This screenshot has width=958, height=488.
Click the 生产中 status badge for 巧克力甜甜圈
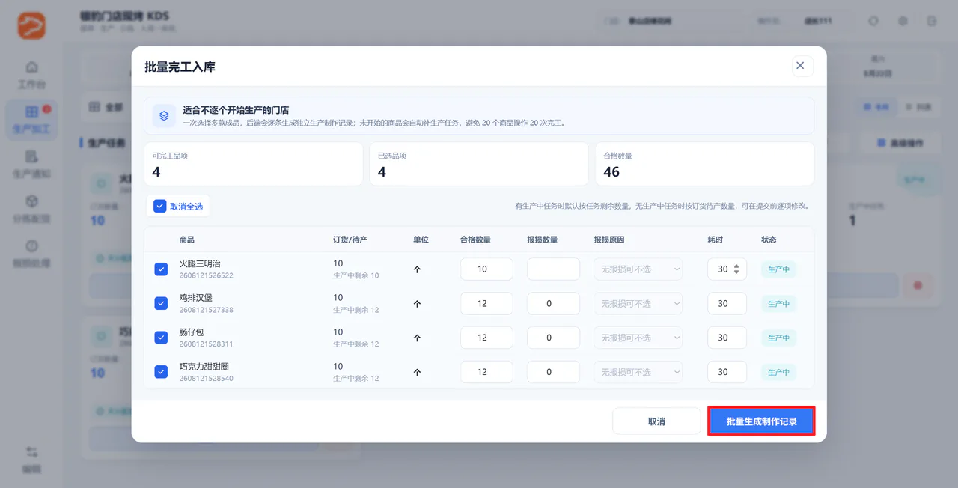[778, 372]
